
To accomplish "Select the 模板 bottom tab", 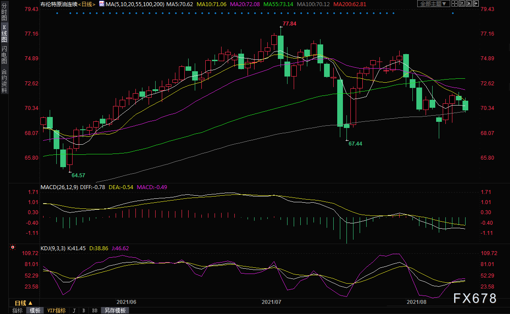I will pos(35,311).
